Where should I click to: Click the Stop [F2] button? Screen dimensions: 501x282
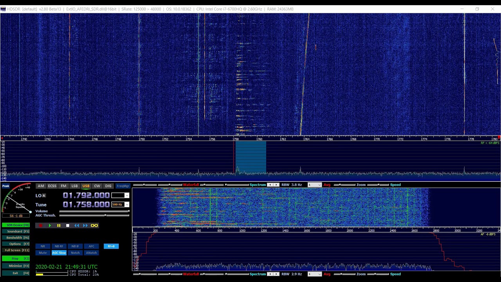16,258
